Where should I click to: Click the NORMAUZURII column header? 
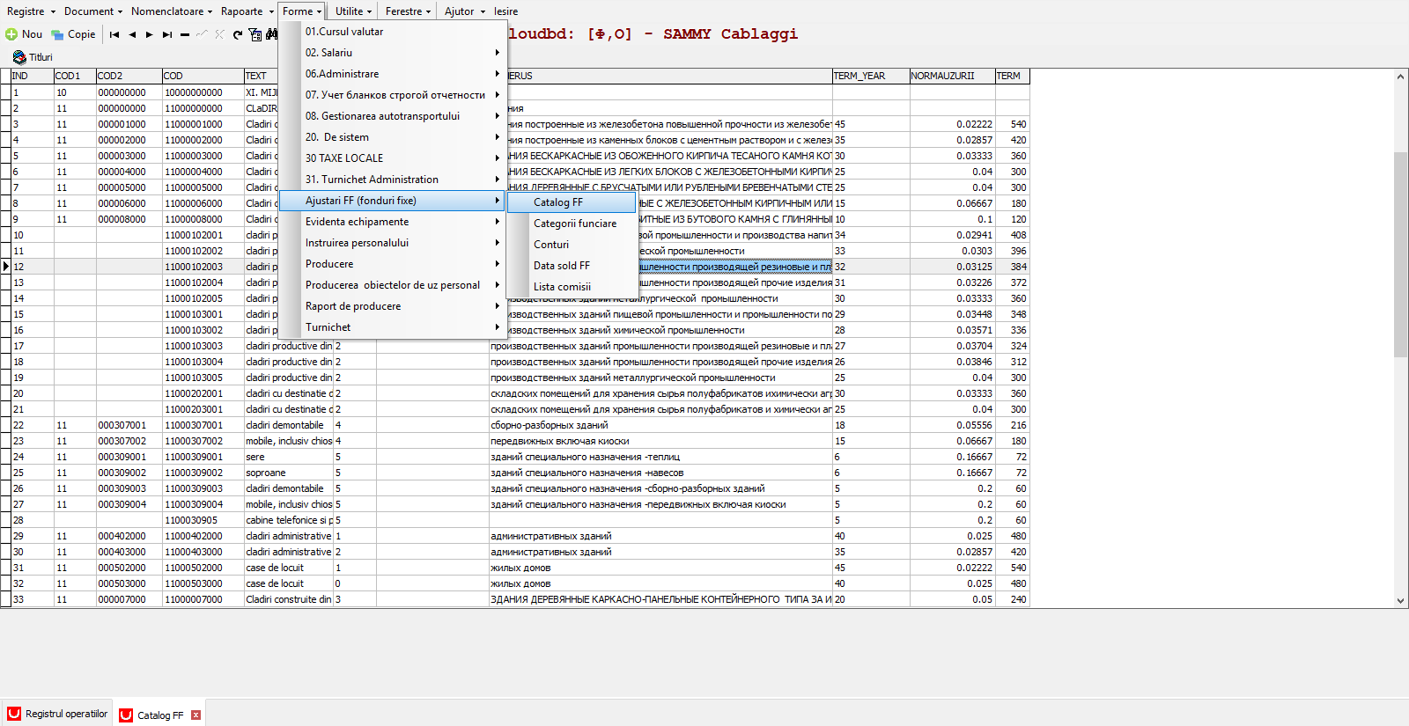tap(952, 76)
